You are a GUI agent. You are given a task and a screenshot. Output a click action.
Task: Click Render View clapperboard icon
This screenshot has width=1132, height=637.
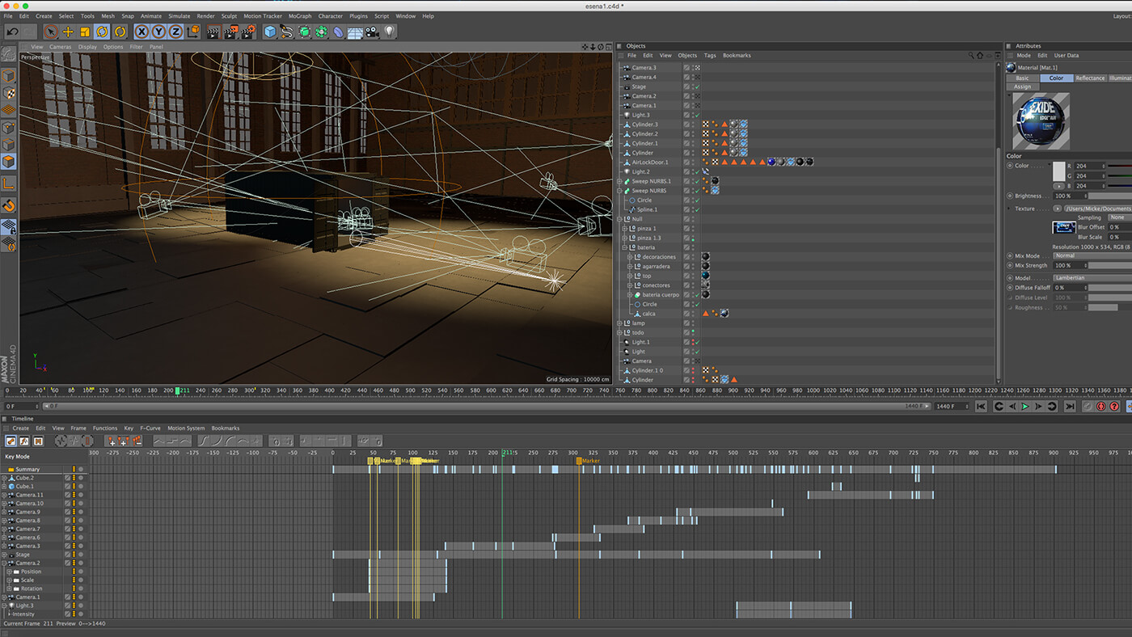tap(213, 32)
